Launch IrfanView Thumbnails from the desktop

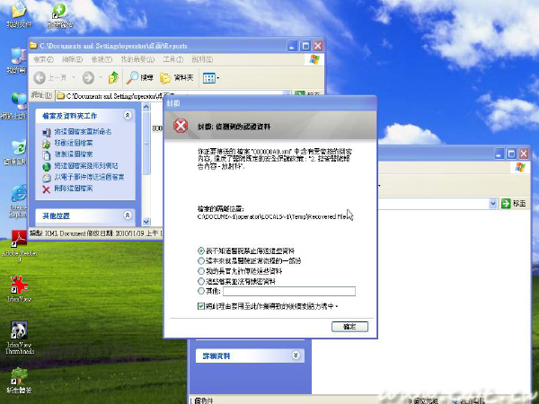tap(19, 337)
